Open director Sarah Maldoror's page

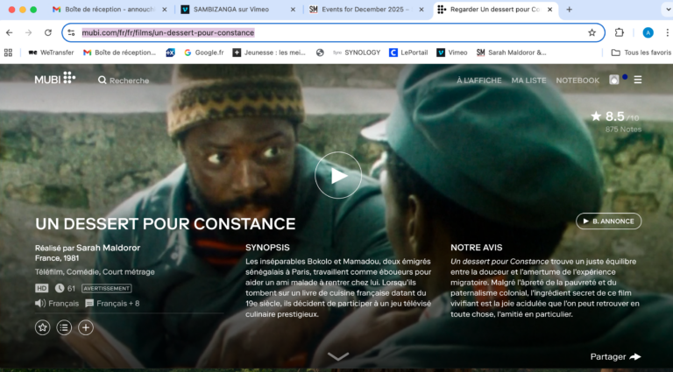(x=108, y=248)
